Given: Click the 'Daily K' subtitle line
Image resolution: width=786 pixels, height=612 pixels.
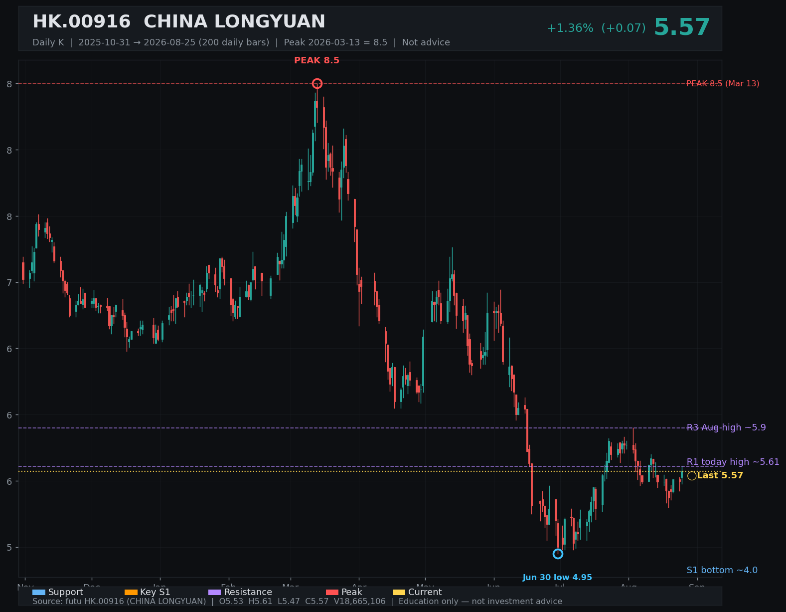Looking at the screenshot, I should pyautogui.click(x=241, y=42).
